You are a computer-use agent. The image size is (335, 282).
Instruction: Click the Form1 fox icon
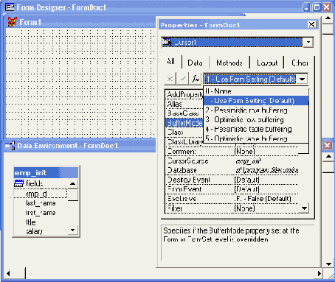coord(13,22)
